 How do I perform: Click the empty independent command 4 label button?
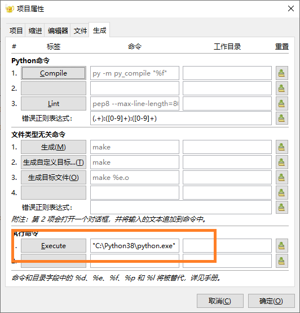[x=54, y=192]
